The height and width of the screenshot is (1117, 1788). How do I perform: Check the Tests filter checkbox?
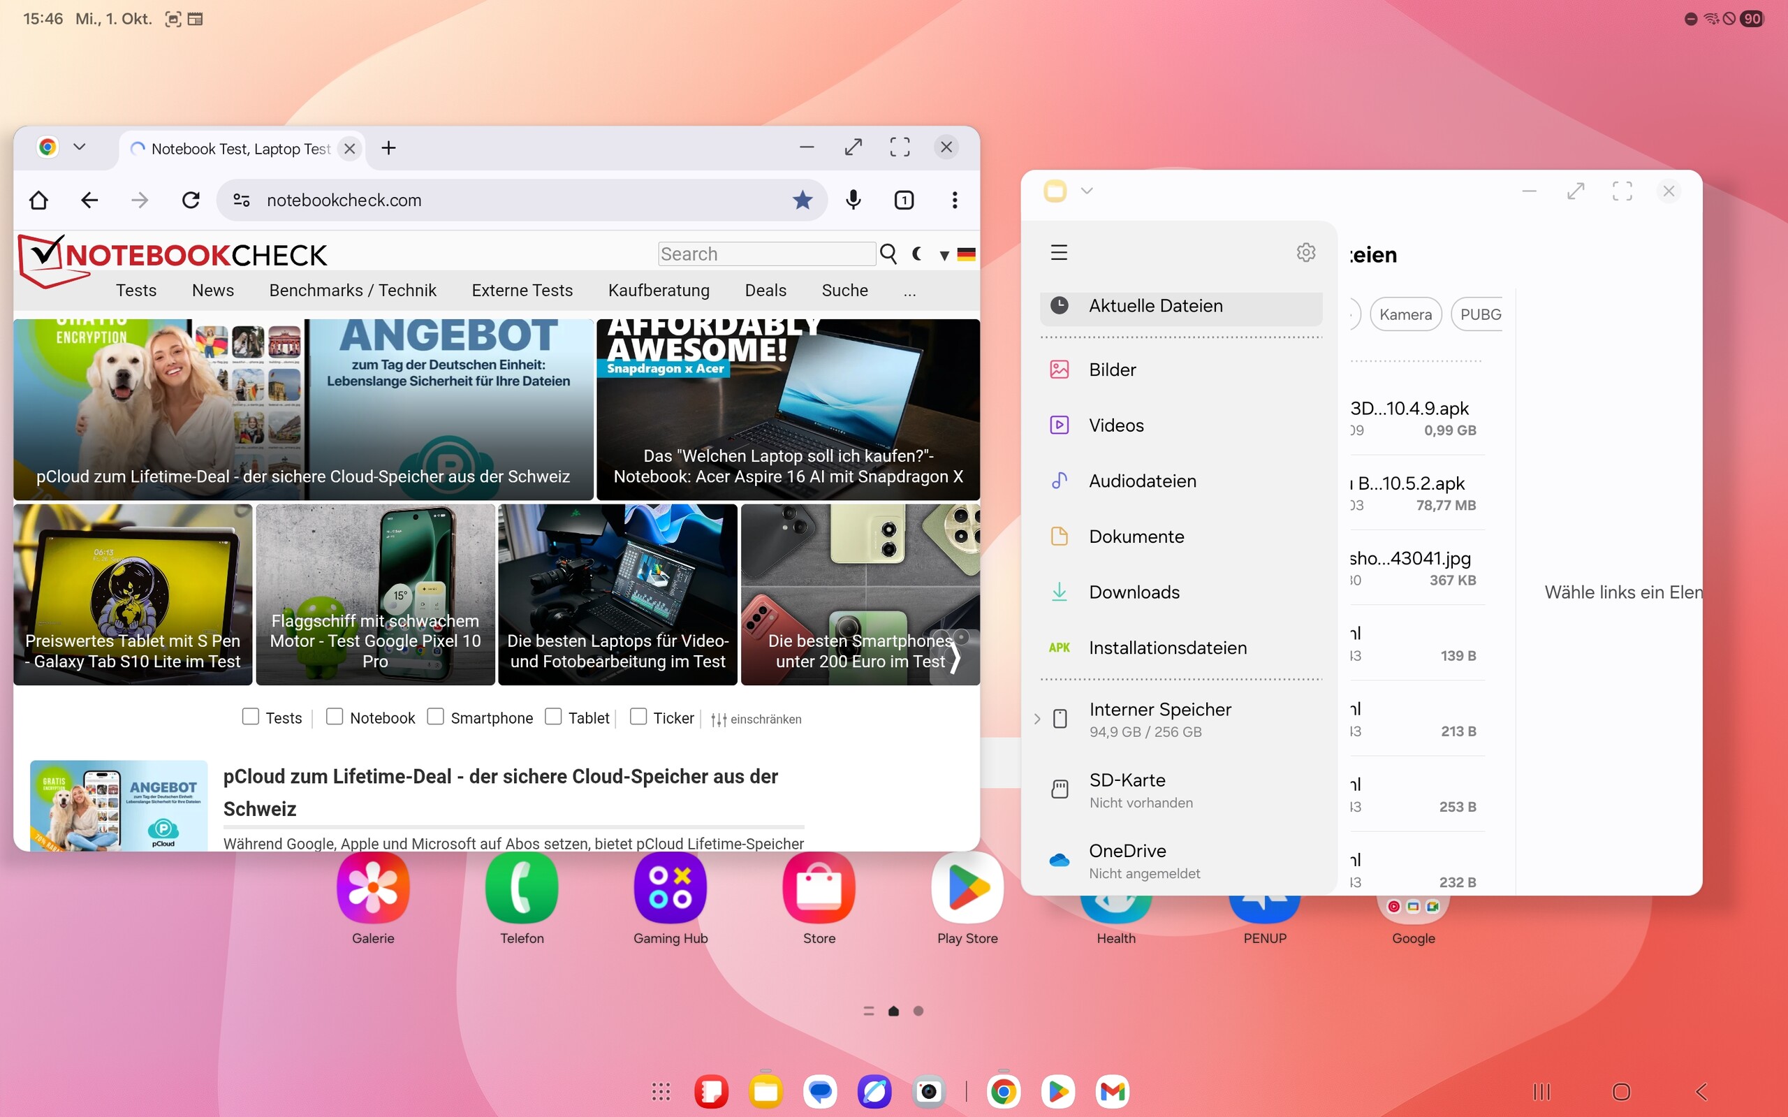[250, 717]
